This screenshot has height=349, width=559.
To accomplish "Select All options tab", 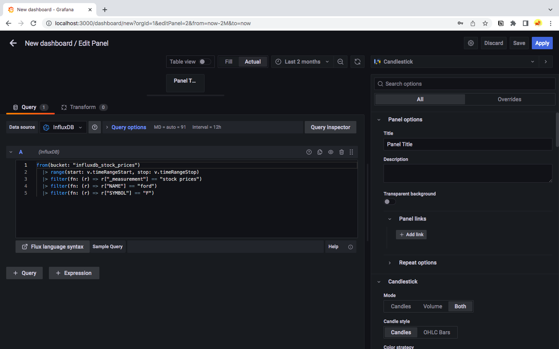I will (420, 99).
